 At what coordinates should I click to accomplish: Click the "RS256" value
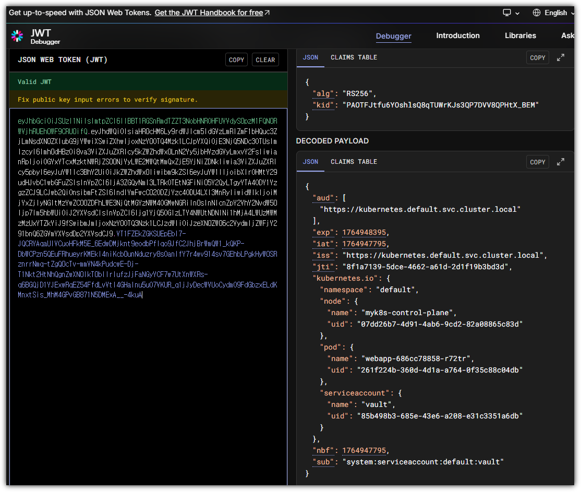357,93
